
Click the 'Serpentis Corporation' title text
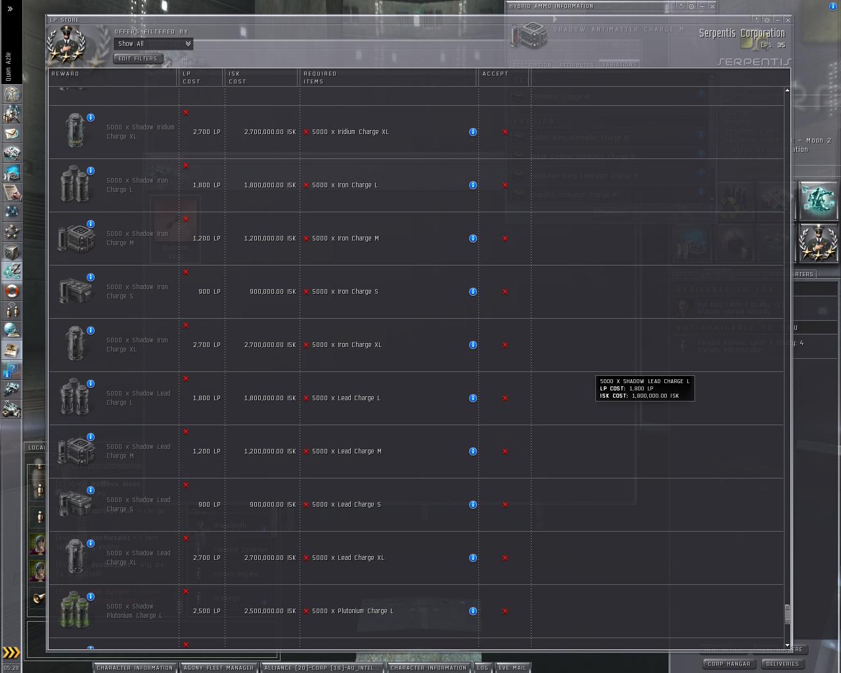coord(742,33)
